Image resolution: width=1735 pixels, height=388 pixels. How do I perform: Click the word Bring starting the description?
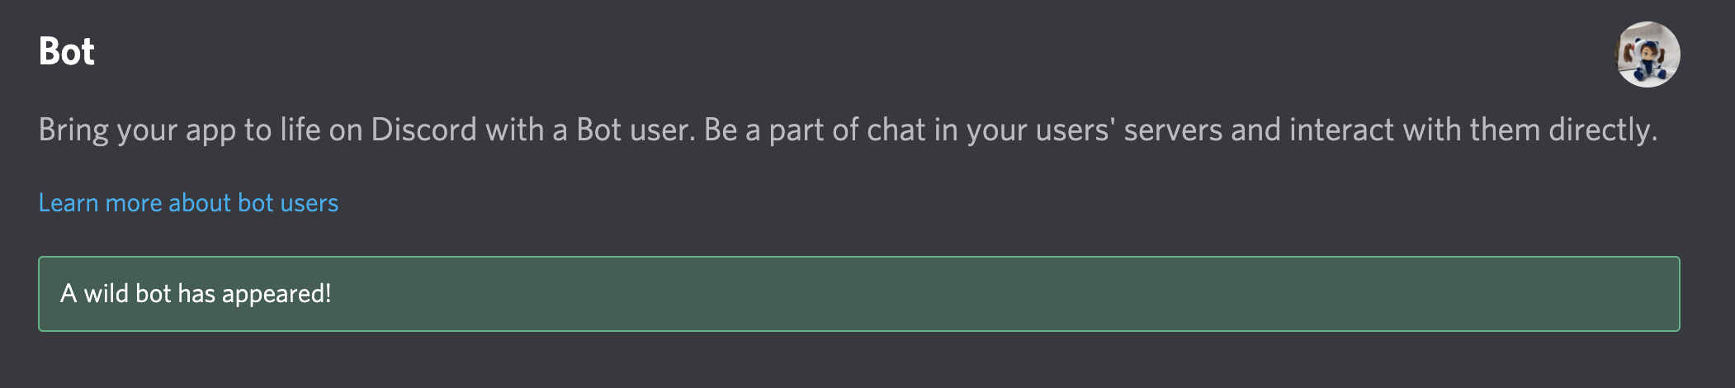click(x=73, y=130)
